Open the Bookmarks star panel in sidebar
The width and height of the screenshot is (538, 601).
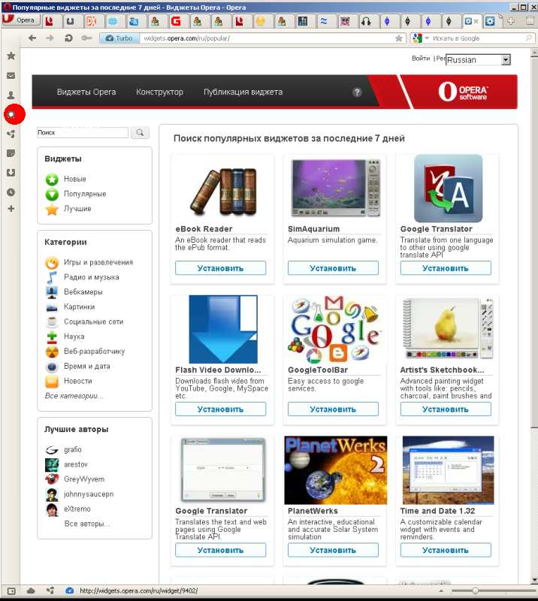point(11,56)
